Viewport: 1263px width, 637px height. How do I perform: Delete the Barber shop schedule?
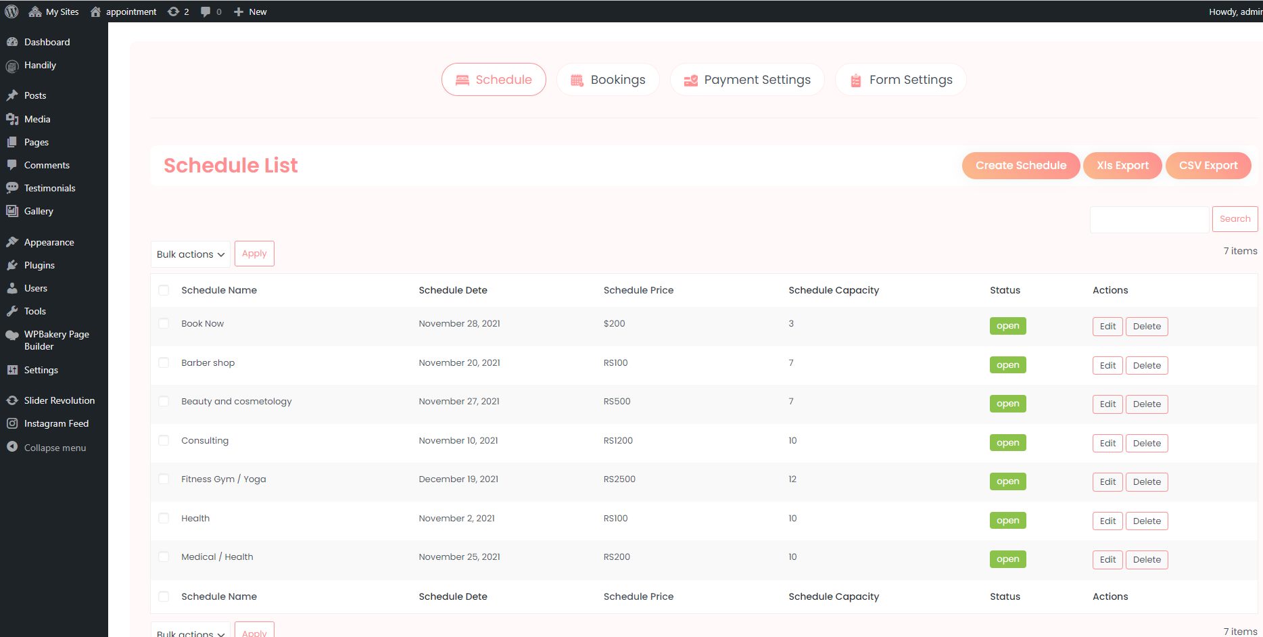tap(1147, 366)
